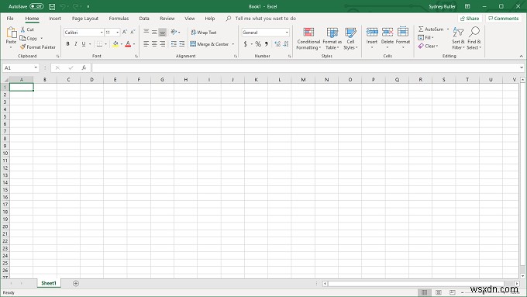Viewport: 527px width, 297px height.
Task: Toggle align left
Action: (146, 44)
